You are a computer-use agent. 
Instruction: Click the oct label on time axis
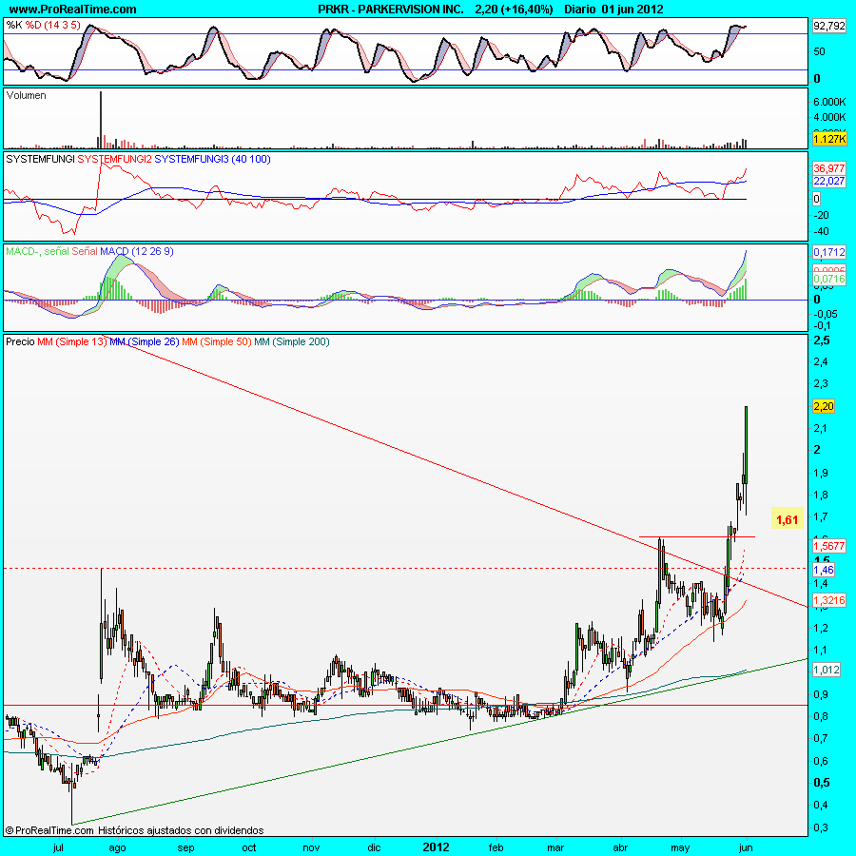pos(249,847)
